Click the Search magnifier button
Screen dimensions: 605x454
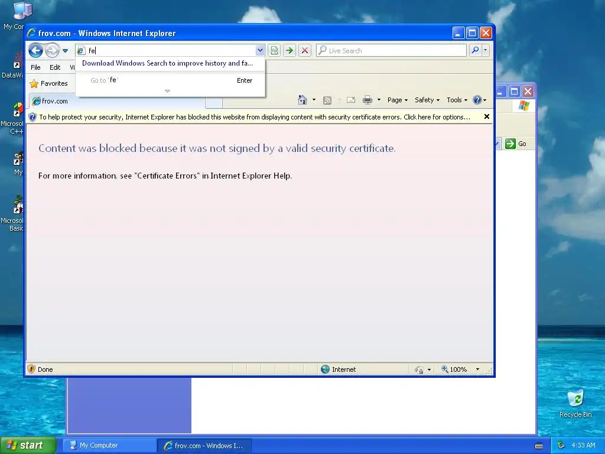[476, 50]
